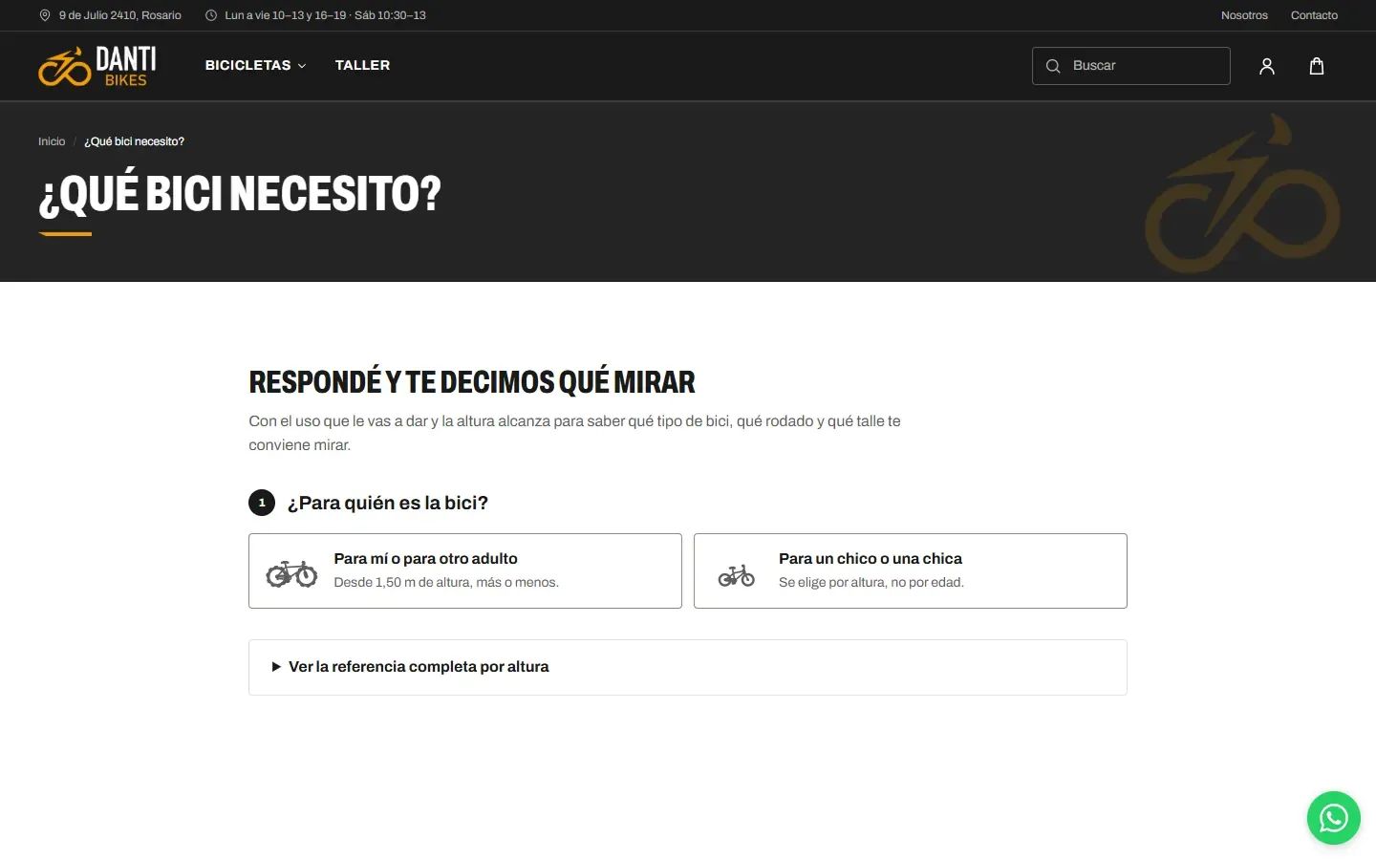1376x860 pixels.
Task: Click the '¿Qué bici necesito?' breadcrumb text
Action: click(x=134, y=141)
